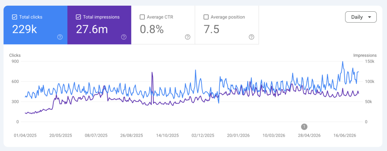Enable the Average position checkbox

pyautogui.click(x=206, y=17)
